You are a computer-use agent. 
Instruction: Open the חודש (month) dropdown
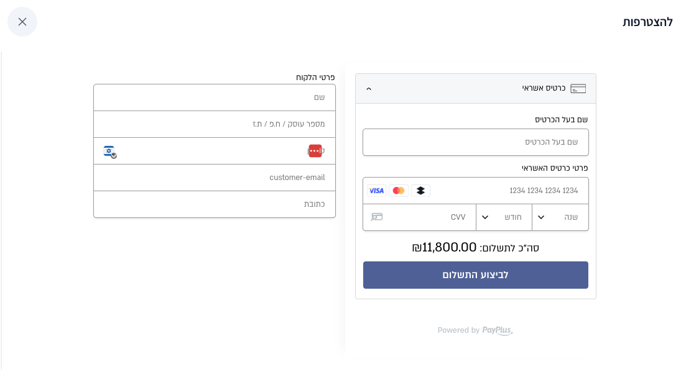tap(504, 217)
